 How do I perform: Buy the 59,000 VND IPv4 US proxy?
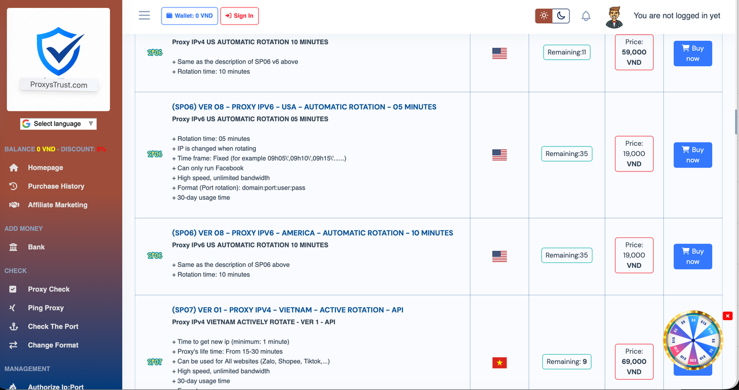tap(693, 53)
